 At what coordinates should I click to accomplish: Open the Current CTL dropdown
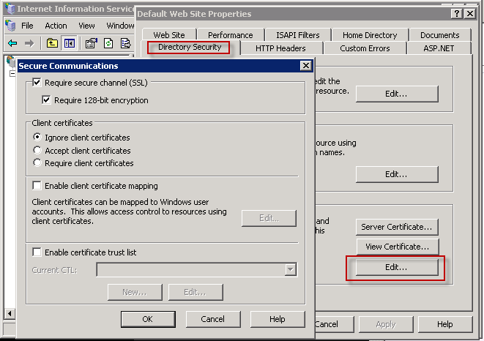[x=291, y=270]
